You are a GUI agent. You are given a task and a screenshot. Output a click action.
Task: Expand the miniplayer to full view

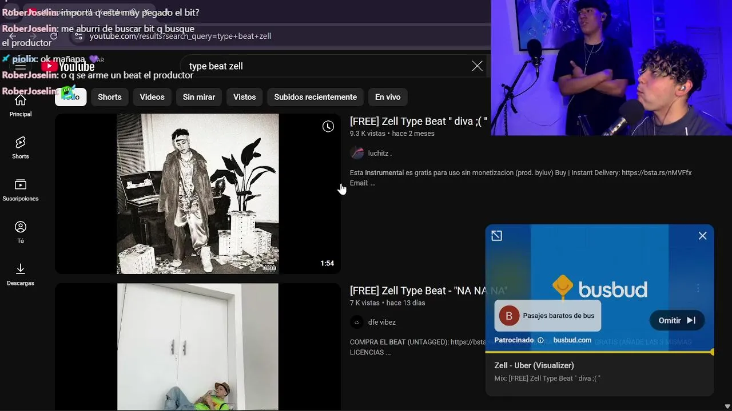click(496, 236)
